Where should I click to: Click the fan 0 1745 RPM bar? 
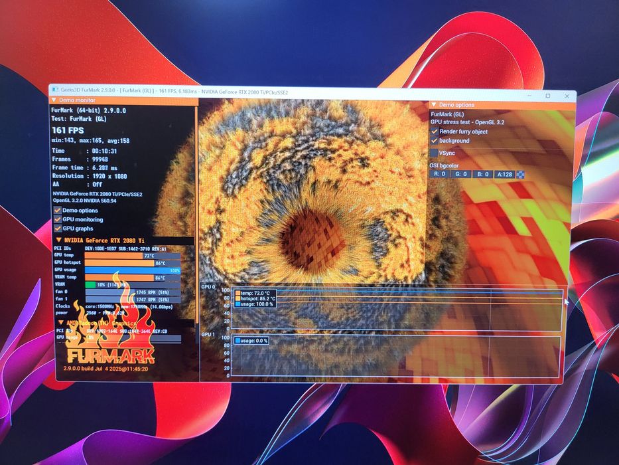click(x=133, y=292)
